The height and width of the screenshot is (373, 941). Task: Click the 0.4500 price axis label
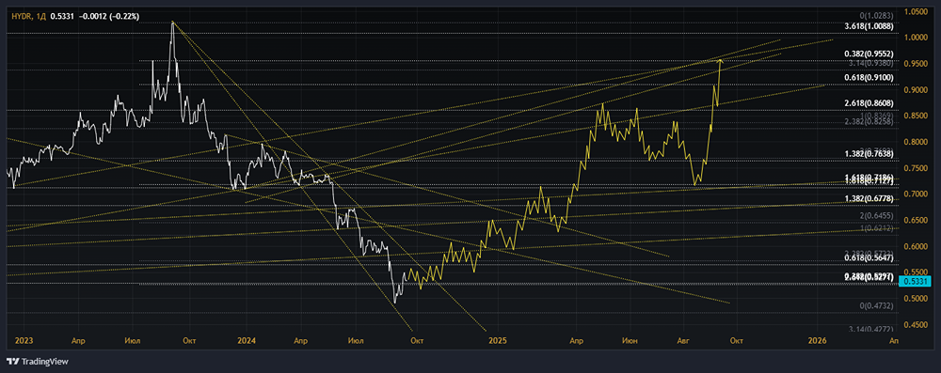point(916,325)
